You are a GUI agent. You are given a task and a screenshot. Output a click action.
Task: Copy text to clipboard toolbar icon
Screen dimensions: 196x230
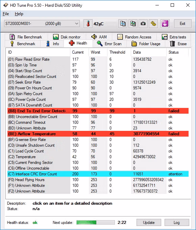[123, 24]
